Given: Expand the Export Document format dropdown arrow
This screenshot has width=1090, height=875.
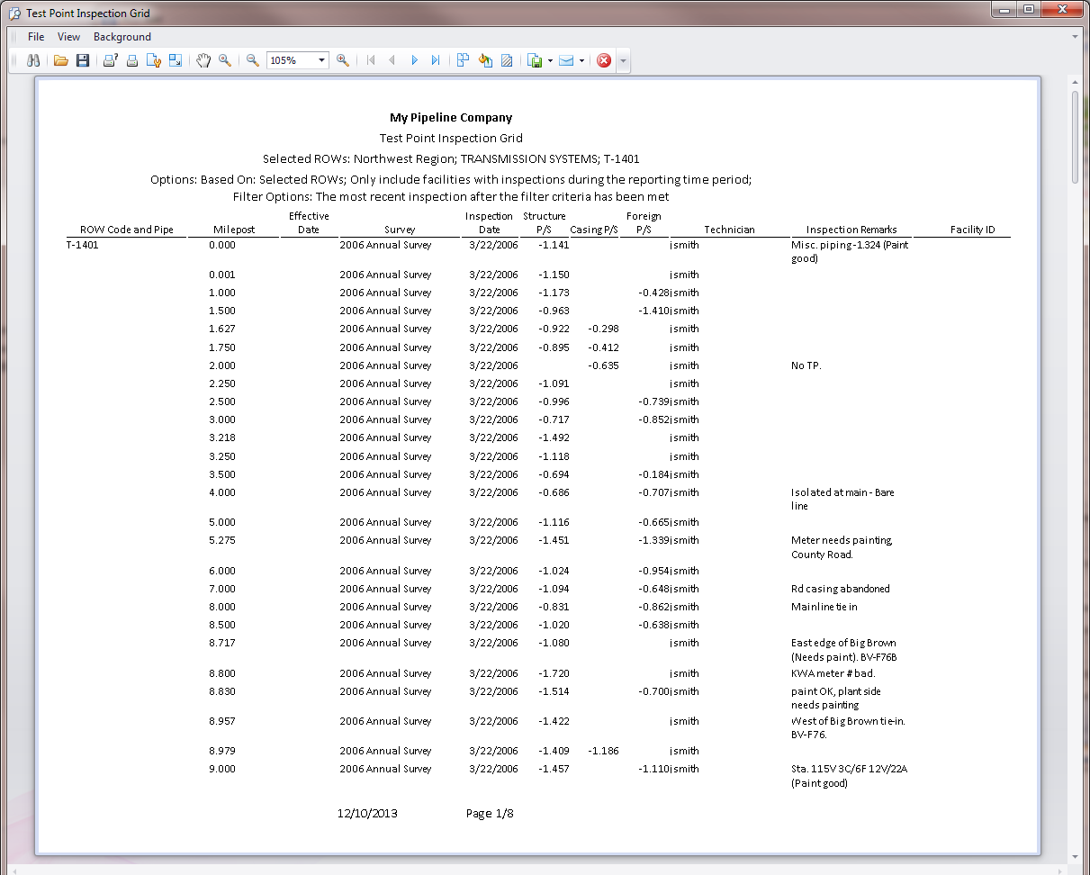Looking at the screenshot, I should pos(550,60).
